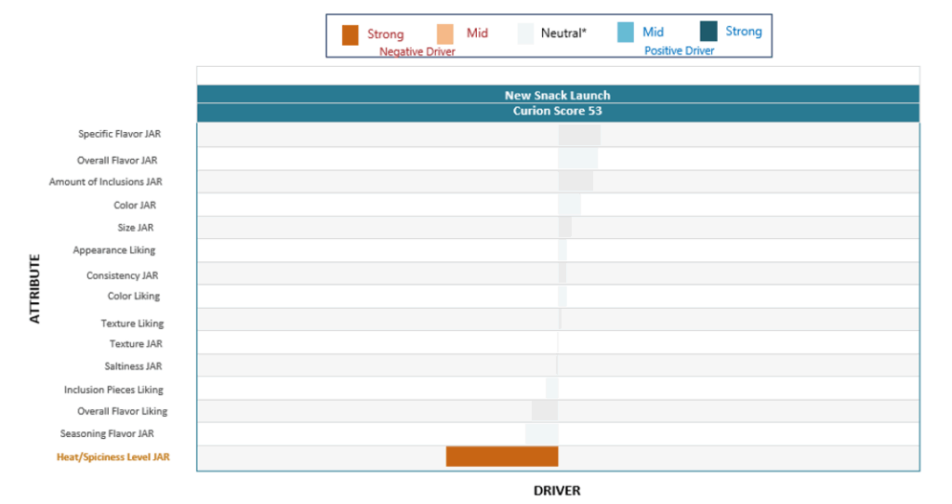The image size is (952, 504).
Task: Click the 'Texture Liking' label
Action: [x=132, y=324]
